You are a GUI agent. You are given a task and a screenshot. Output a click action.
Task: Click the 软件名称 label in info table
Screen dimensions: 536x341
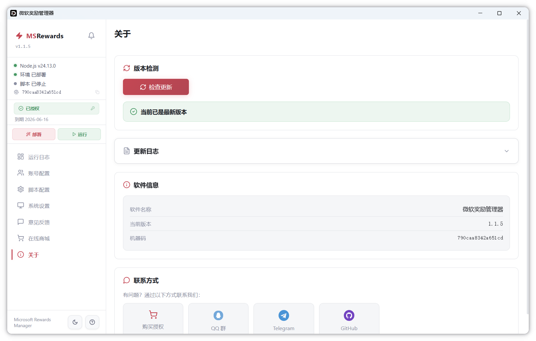pos(140,209)
